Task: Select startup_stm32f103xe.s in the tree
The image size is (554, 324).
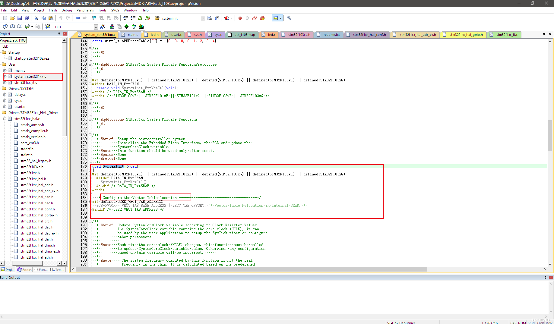Action: click(32, 58)
